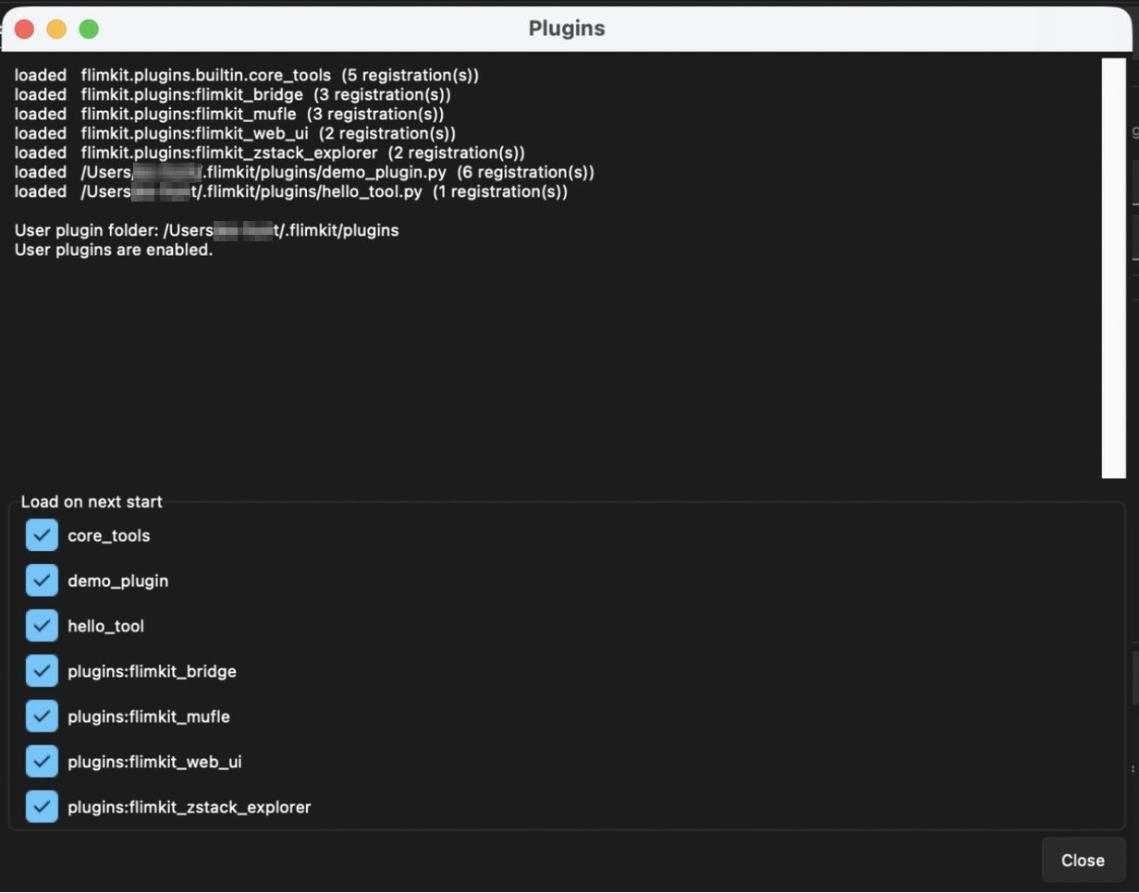Image resolution: width=1139 pixels, height=893 pixels.
Task: Toggle plugins:flimkit_bridge checkbox
Action: pos(42,671)
